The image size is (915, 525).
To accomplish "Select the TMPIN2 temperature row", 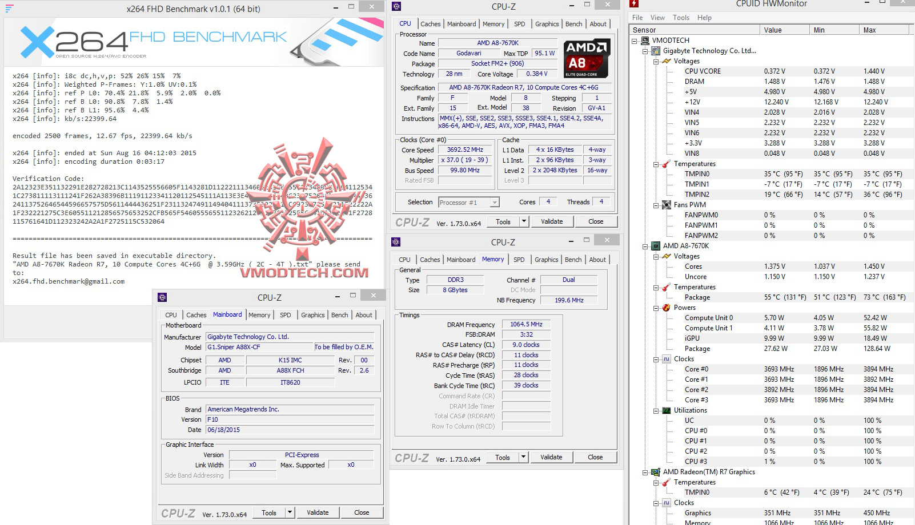I will pos(797,195).
